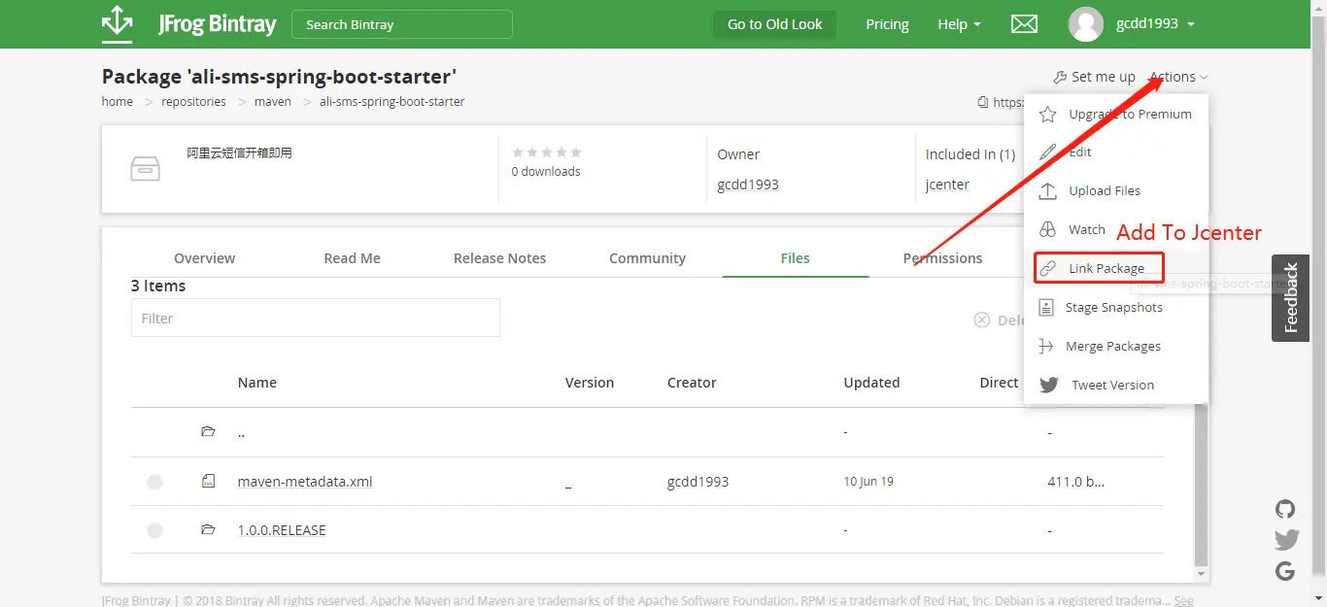Expand the Actions dropdown
The width and height of the screenshot is (1327, 607).
coord(1178,77)
